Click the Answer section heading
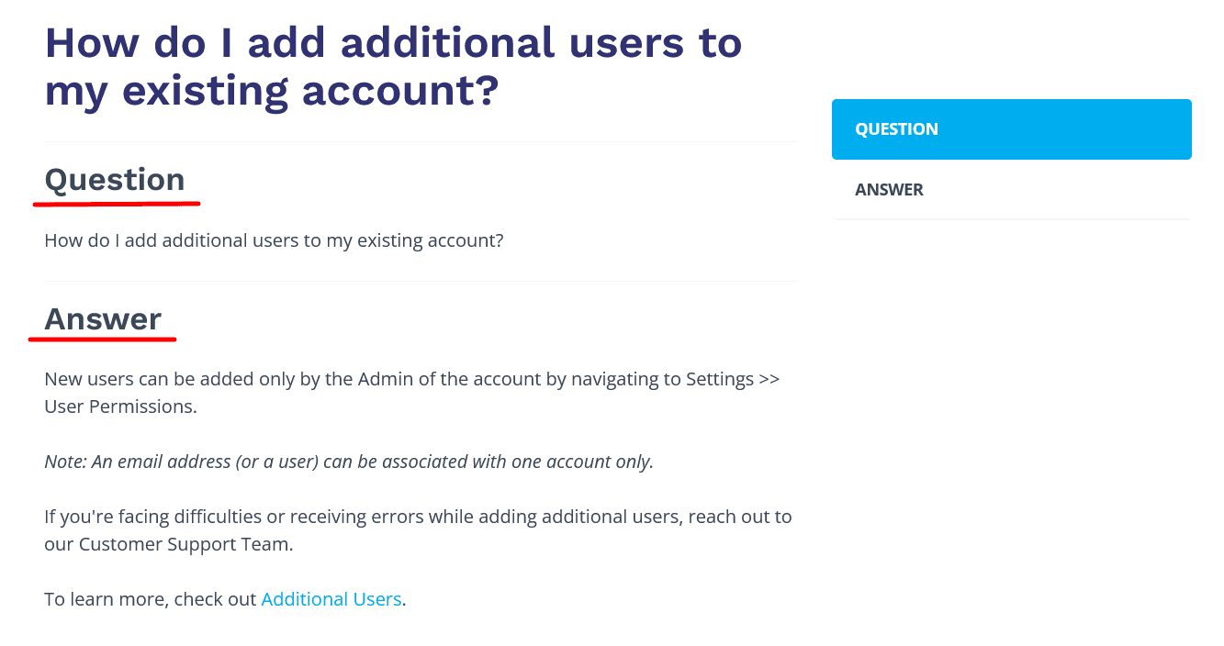The height and width of the screenshot is (646, 1224). point(102,319)
